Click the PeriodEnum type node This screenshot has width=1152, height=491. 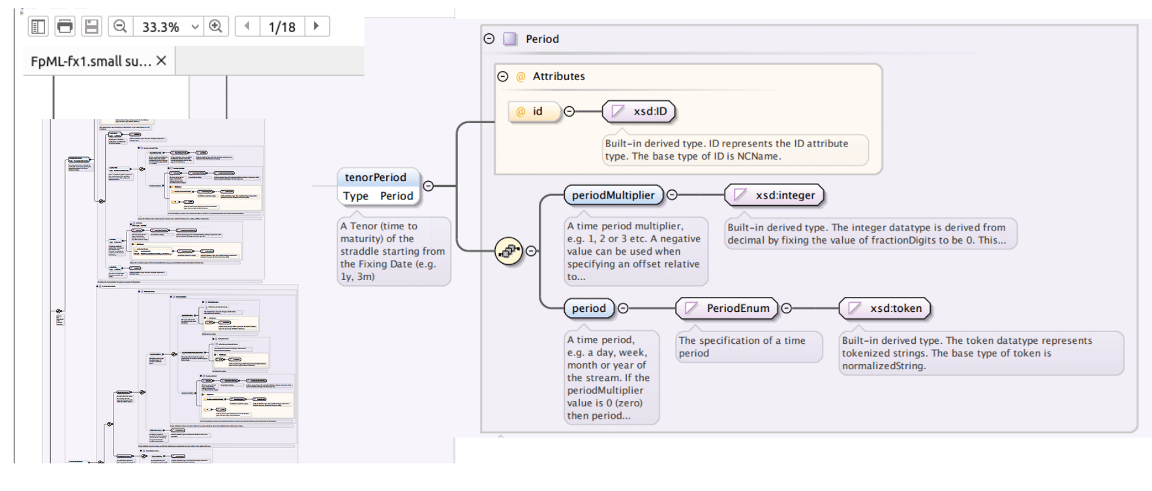tap(727, 308)
